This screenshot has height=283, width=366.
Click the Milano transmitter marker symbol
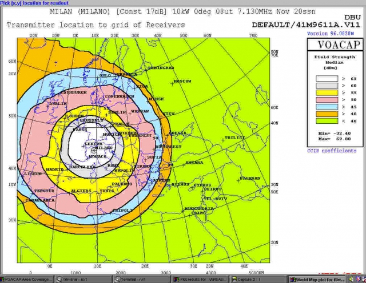(x=94, y=150)
